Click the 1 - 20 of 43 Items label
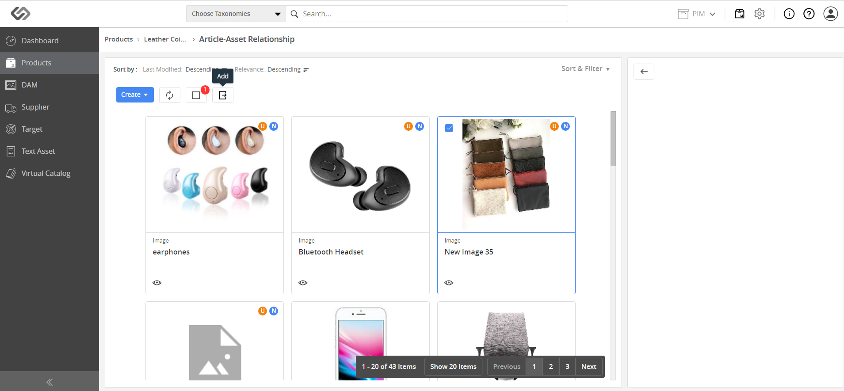Screen dimensions: 844x391 [389, 367]
